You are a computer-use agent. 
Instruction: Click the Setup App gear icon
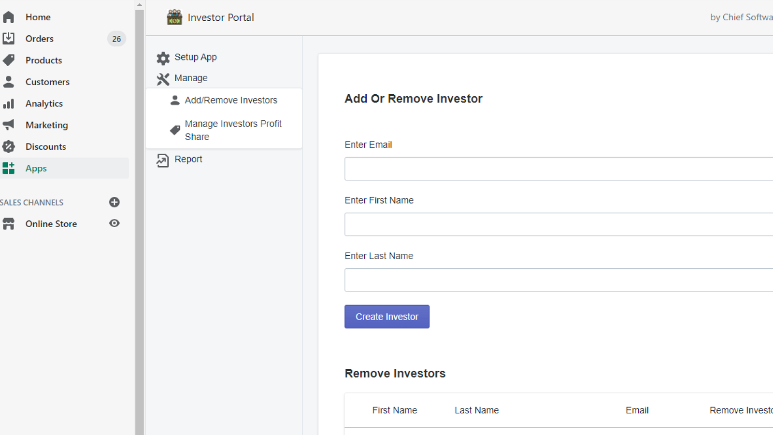coord(163,58)
